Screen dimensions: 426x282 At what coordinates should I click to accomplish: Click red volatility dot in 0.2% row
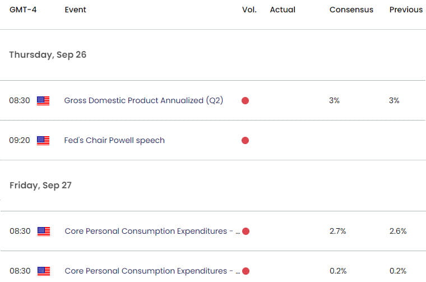pyautogui.click(x=246, y=271)
